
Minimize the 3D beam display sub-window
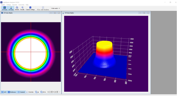(140, 13)
